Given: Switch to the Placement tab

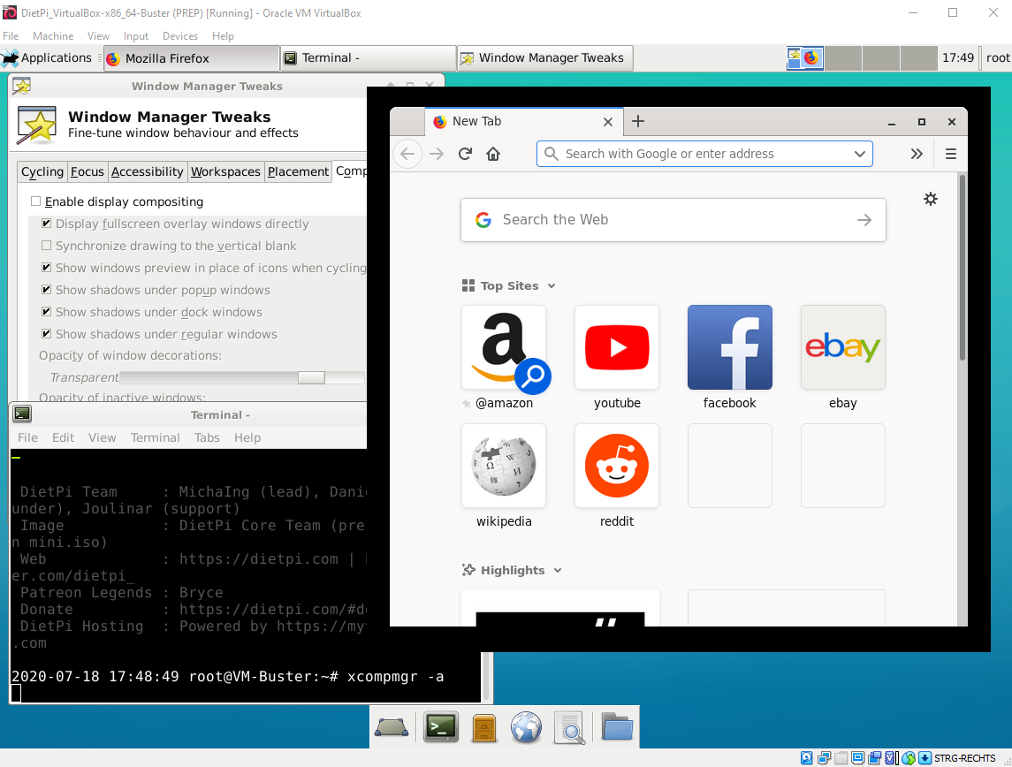Looking at the screenshot, I should [x=298, y=171].
